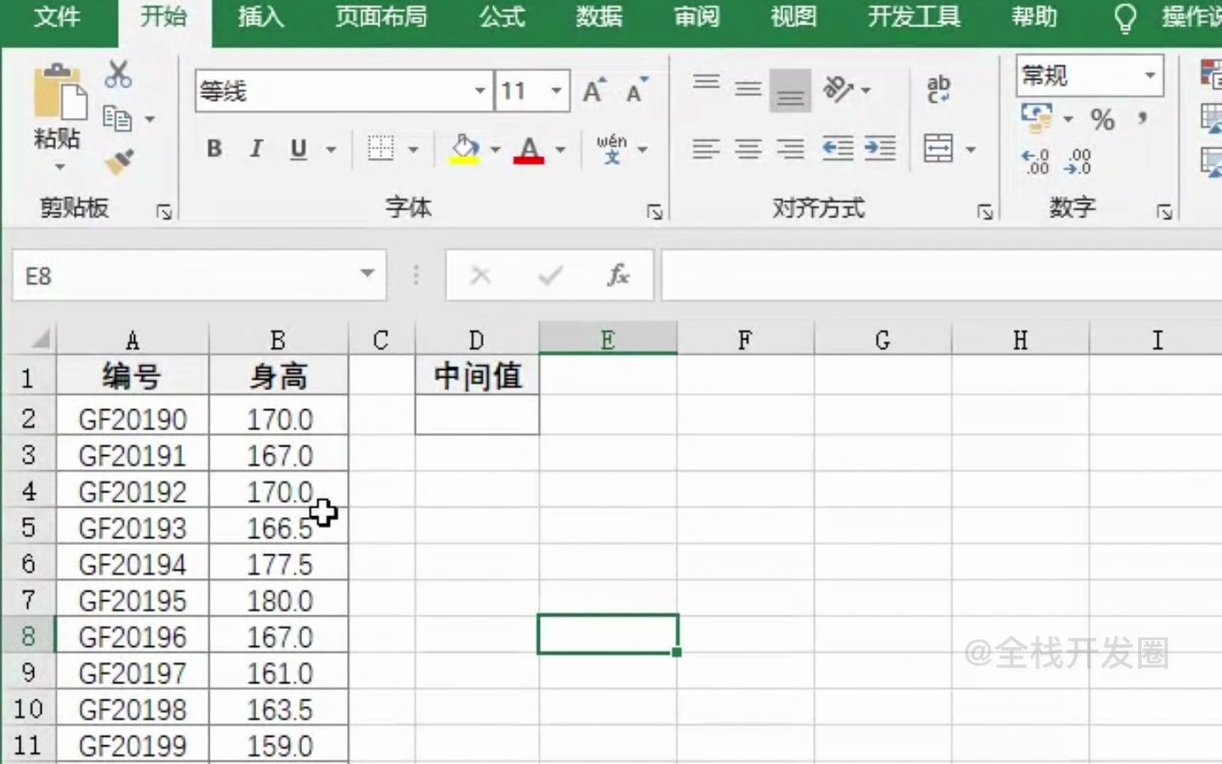Toggle bottom align button
Screen dimensions: 1222x764
790,91
